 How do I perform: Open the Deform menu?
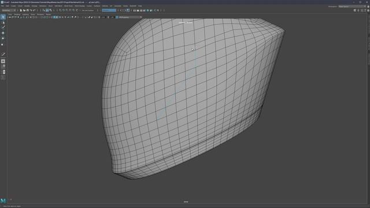pos(105,6)
